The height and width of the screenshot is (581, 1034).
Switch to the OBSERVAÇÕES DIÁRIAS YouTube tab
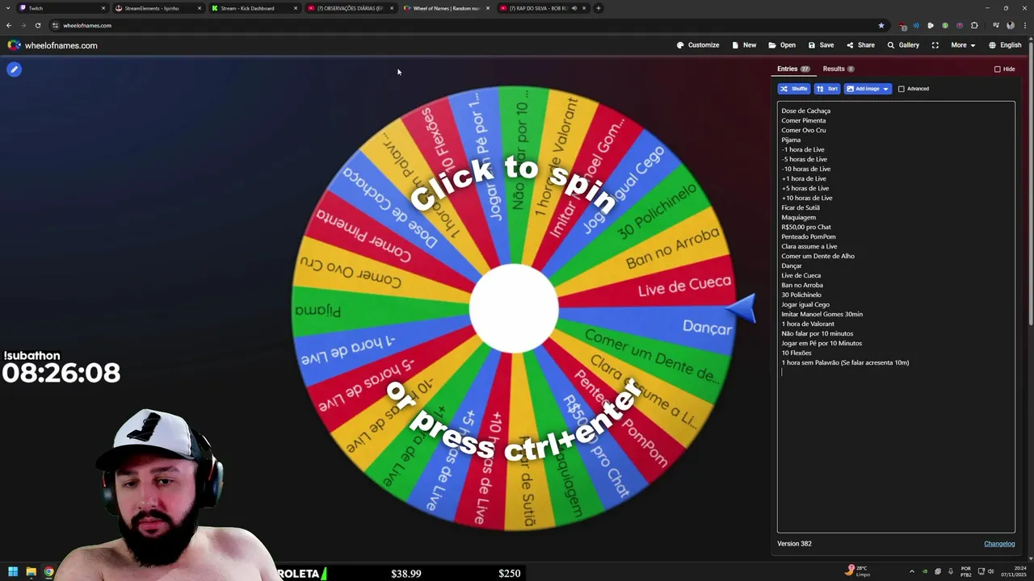click(x=350, y=8)
